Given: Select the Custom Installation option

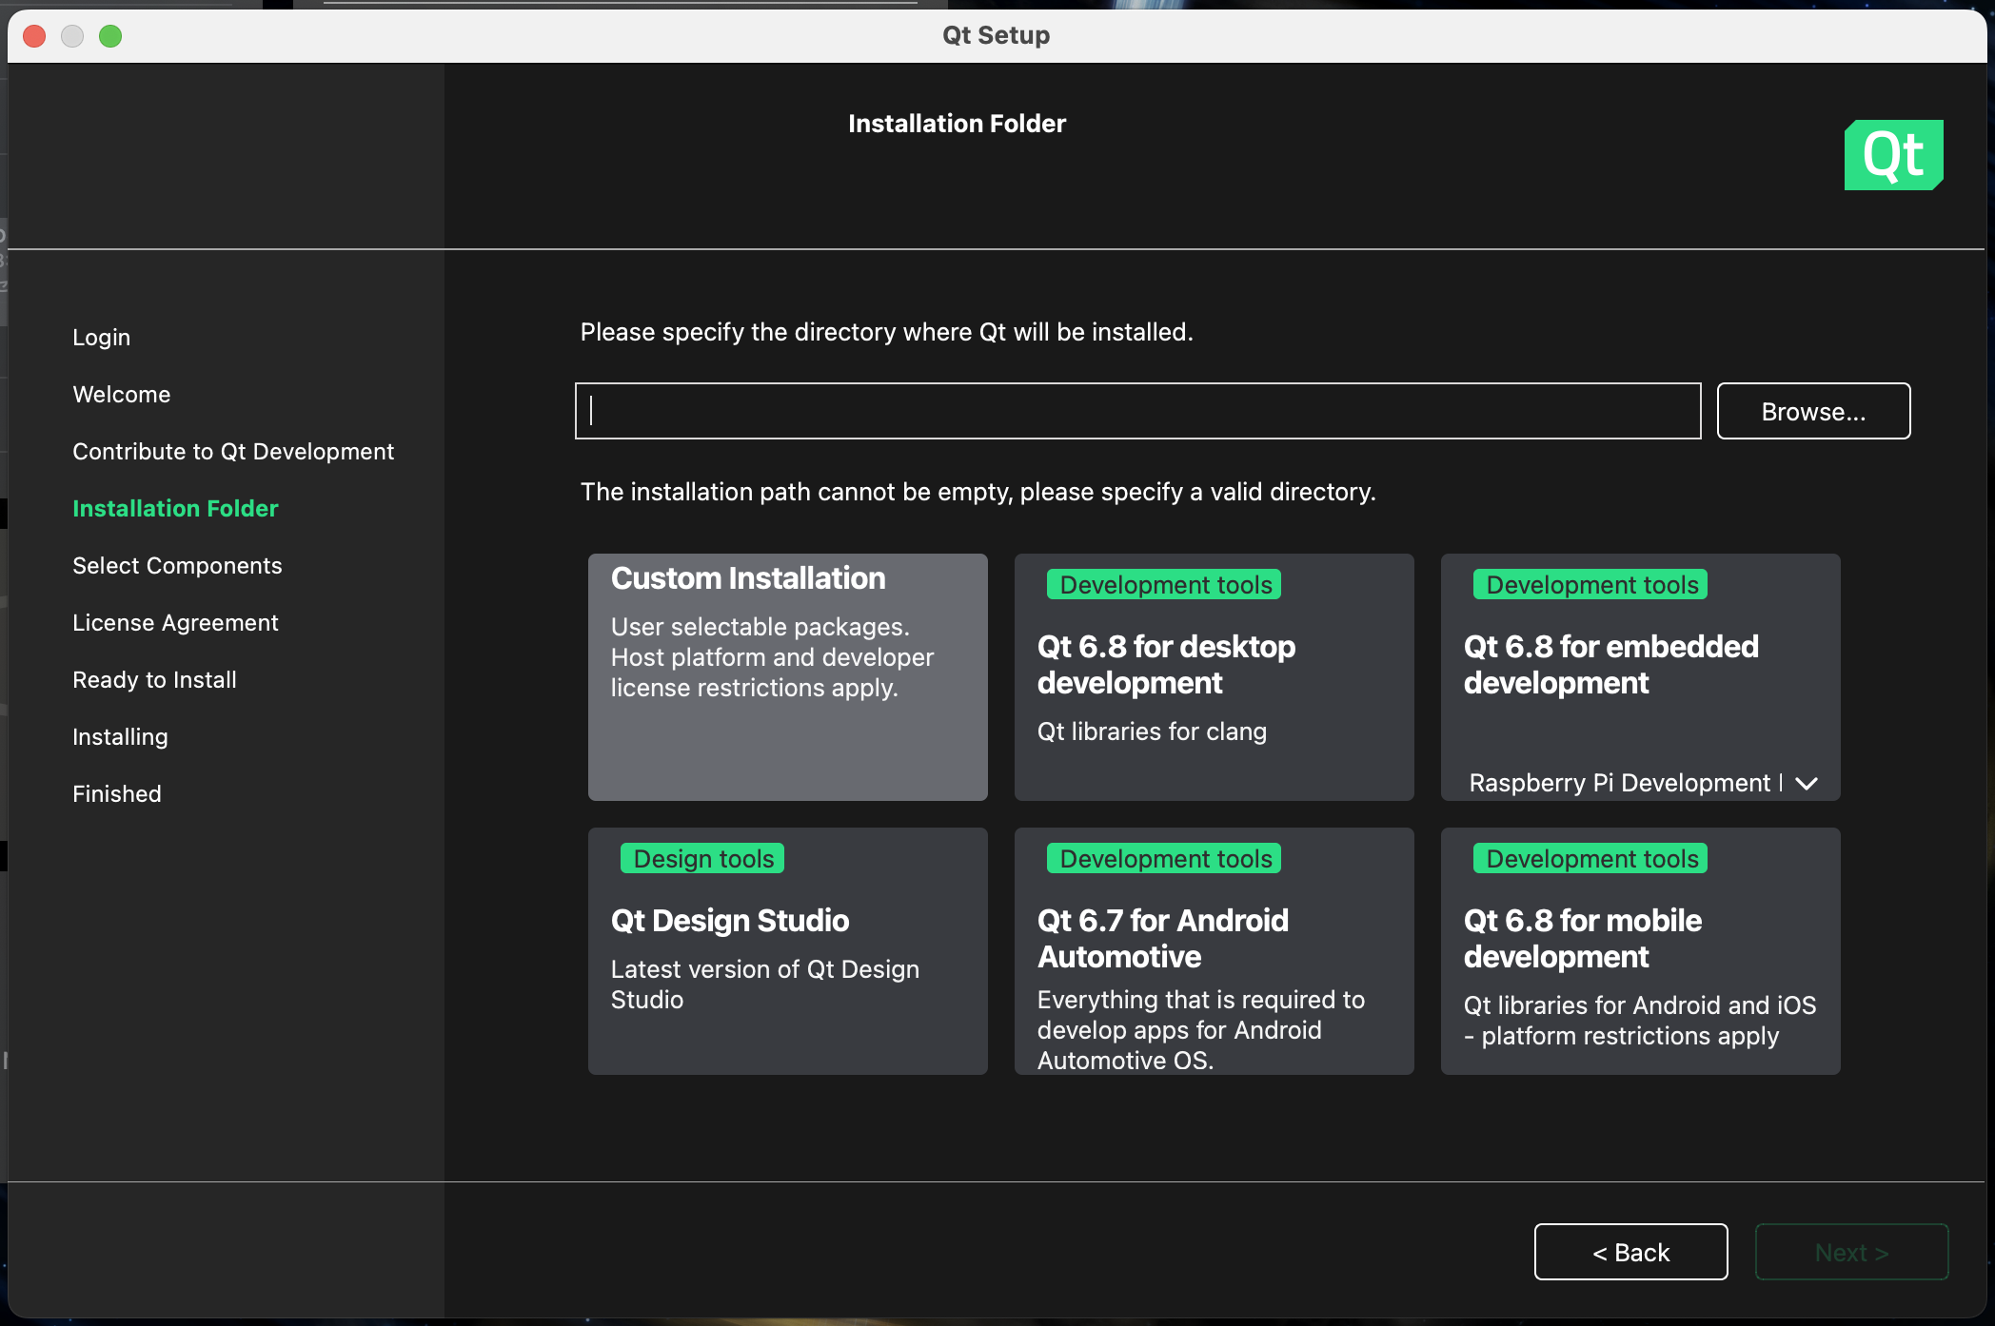Looking at the screenshot, I should 787,677.
